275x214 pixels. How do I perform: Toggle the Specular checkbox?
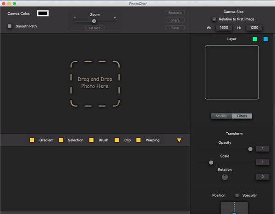(237, 195)
